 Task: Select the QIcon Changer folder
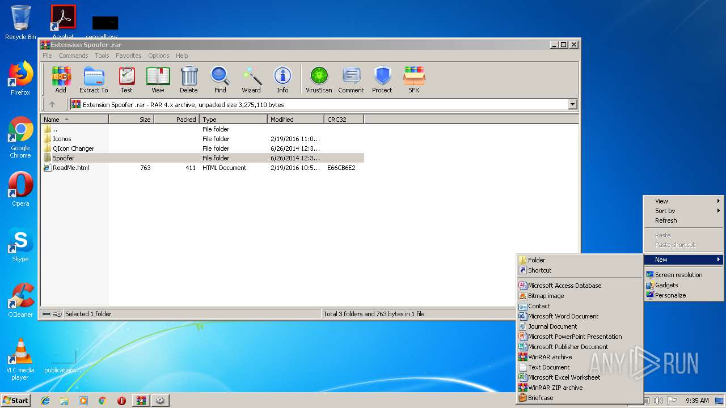(202, 148)
